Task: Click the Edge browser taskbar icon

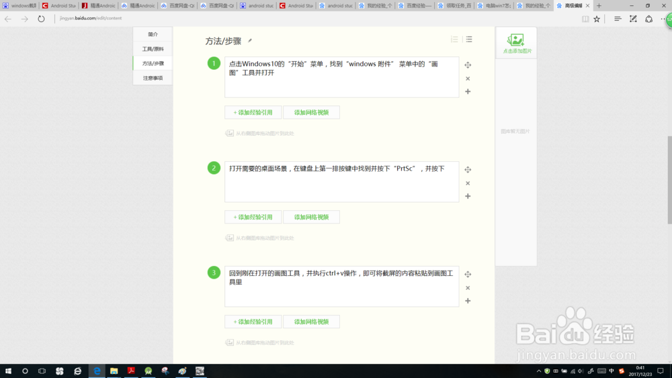Action: tap(97, 371)
